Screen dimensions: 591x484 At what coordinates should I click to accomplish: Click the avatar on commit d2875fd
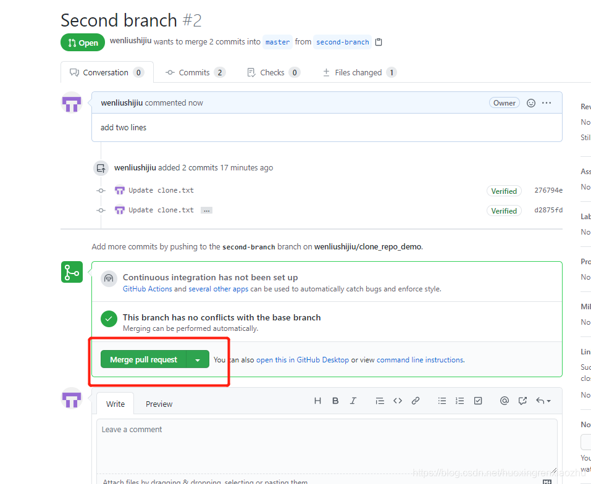119,210
